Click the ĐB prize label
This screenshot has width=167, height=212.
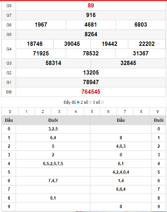pos(9,92)
